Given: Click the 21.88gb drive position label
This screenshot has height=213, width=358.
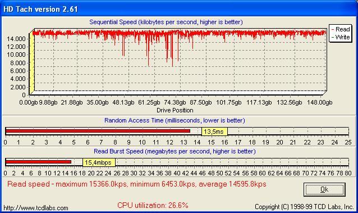Looking at the screenshot, I should click(x=72, y=102).
